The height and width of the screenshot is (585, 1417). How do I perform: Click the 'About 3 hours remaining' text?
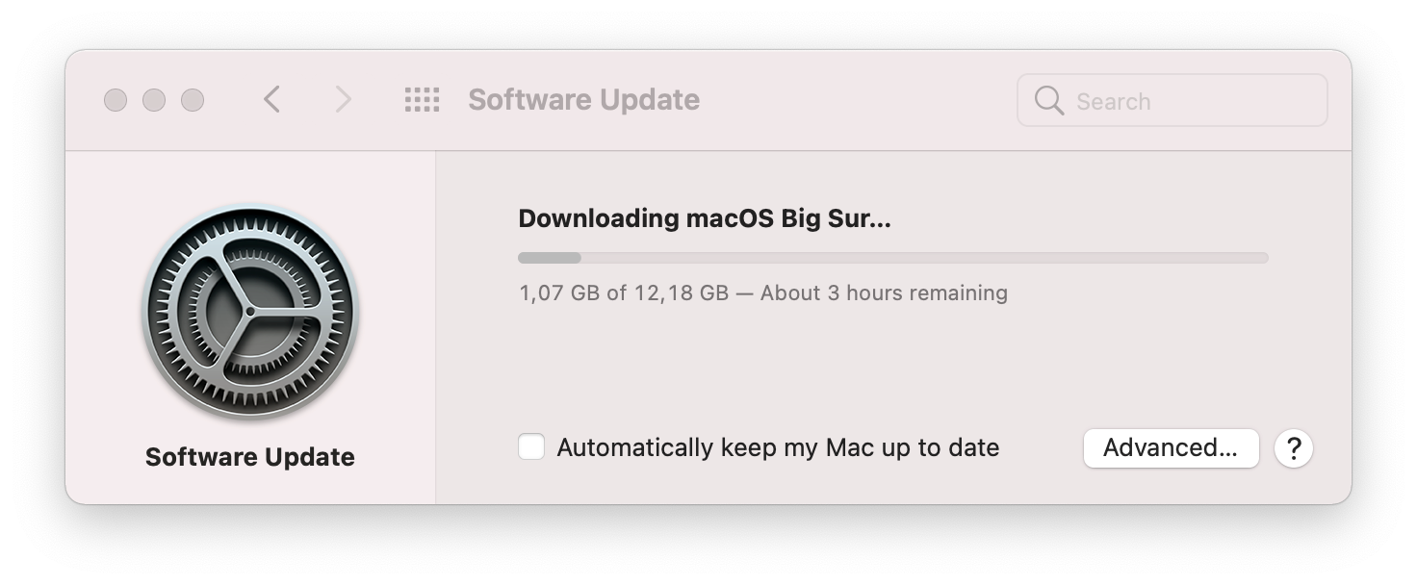pyautogui.click(x=884, y=292)
